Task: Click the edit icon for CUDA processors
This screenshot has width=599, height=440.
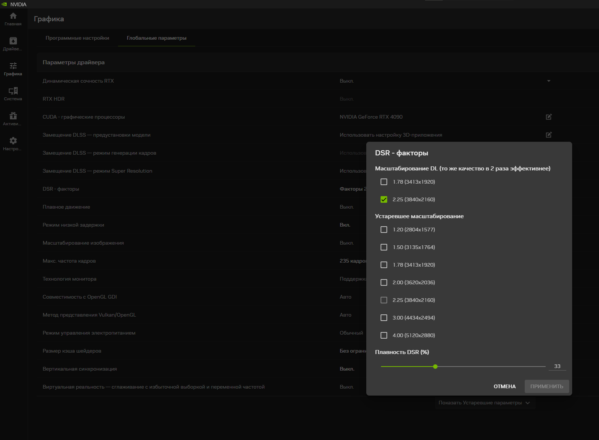Action: [x=549, y=117]
